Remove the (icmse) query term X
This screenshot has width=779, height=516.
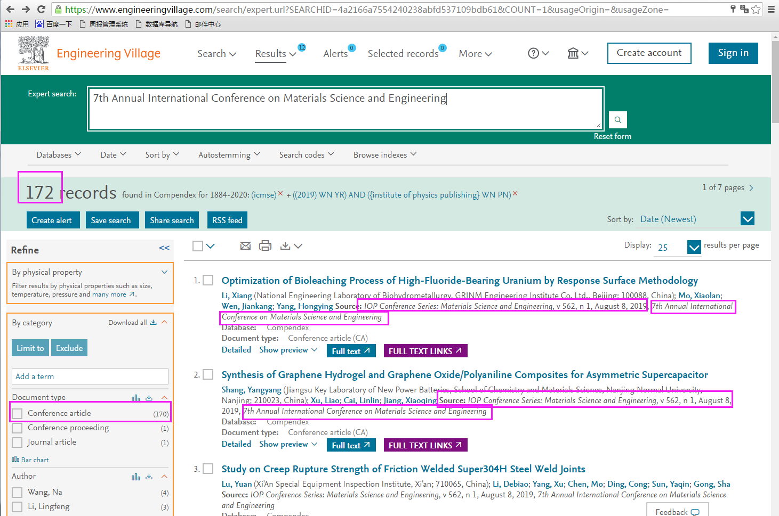pyautogui.click(x=280, y=194)
